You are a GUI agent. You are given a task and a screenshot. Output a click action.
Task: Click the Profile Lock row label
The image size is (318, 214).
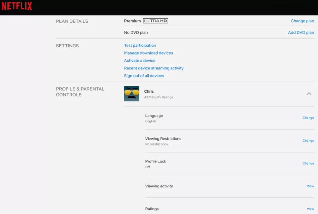156,161
